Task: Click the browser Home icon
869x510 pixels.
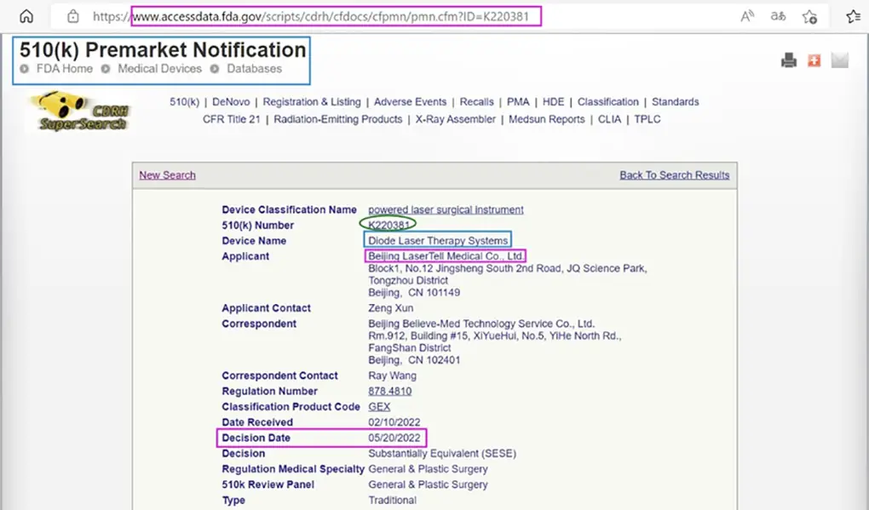Action: (x=26, y=16)
